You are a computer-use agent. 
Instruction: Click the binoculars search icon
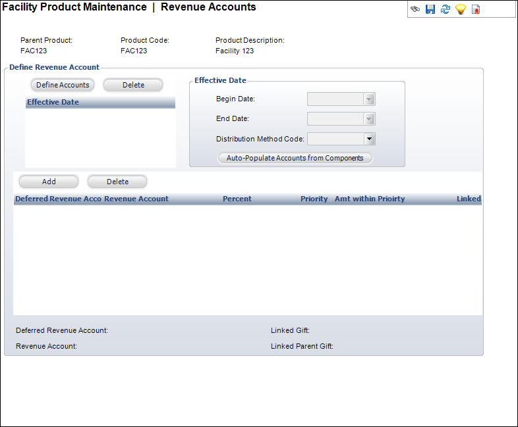[415, 9]
